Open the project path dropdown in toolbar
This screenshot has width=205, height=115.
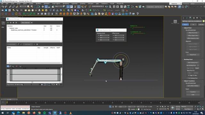click(155, 7)
